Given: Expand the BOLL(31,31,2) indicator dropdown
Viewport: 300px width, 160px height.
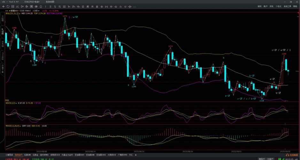Looking at the screenshot, I should point(20,13).
